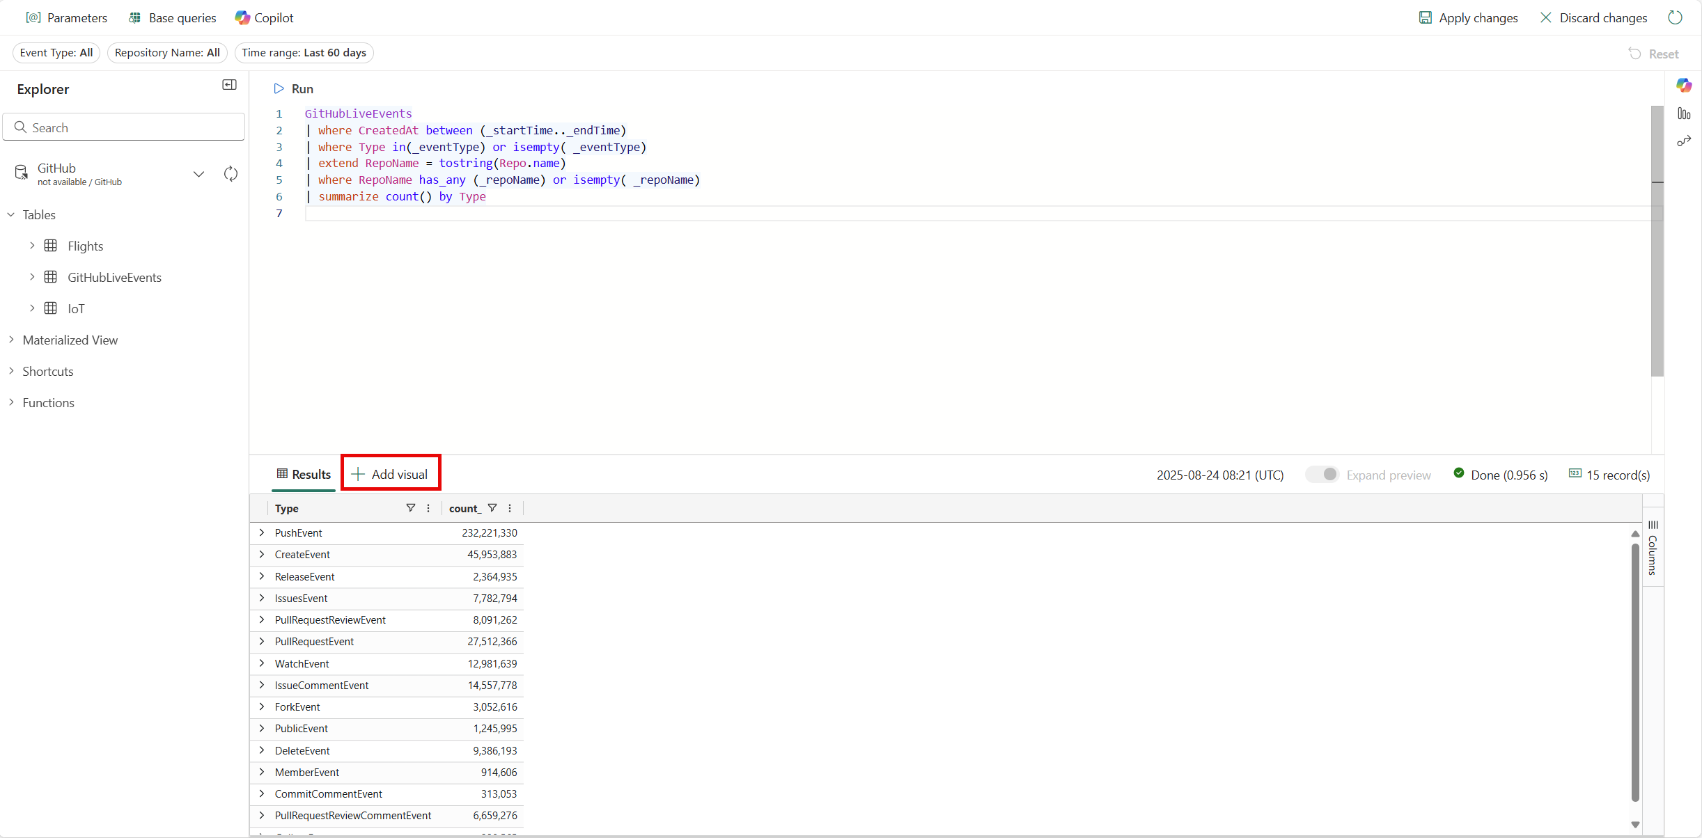Click inside the Explorer search field
This screenshot has height=838, width=1702.
[123, 127]
